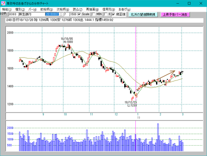
Task: Open the 種別(2) menu
Action: [x=20, y=10]
